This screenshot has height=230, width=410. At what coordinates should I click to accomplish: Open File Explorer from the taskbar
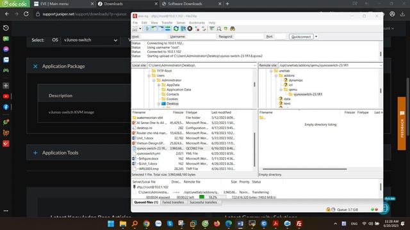tap(123, 224)
